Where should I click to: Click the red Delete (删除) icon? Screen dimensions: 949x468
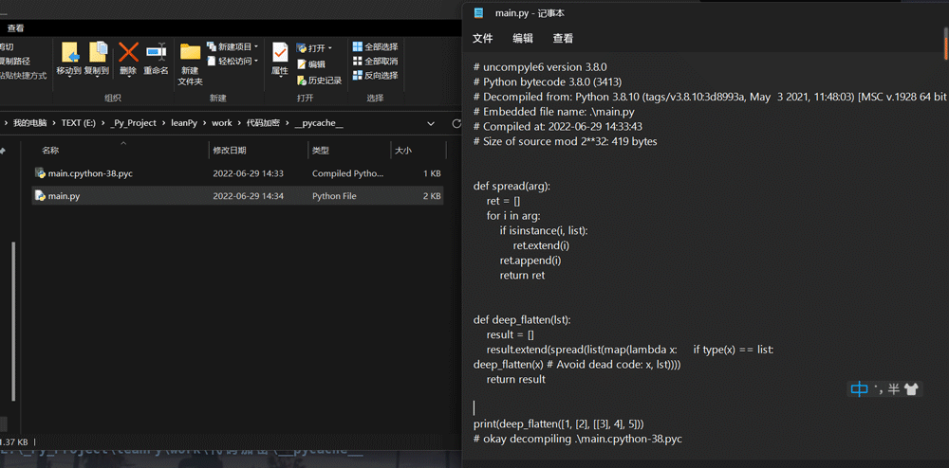[x=128, y=57]
